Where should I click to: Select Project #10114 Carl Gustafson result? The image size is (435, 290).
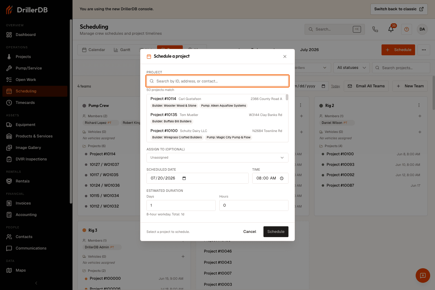pyautogui.click(x=216, y=102)
